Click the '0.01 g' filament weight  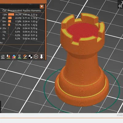tap(34, 35)
